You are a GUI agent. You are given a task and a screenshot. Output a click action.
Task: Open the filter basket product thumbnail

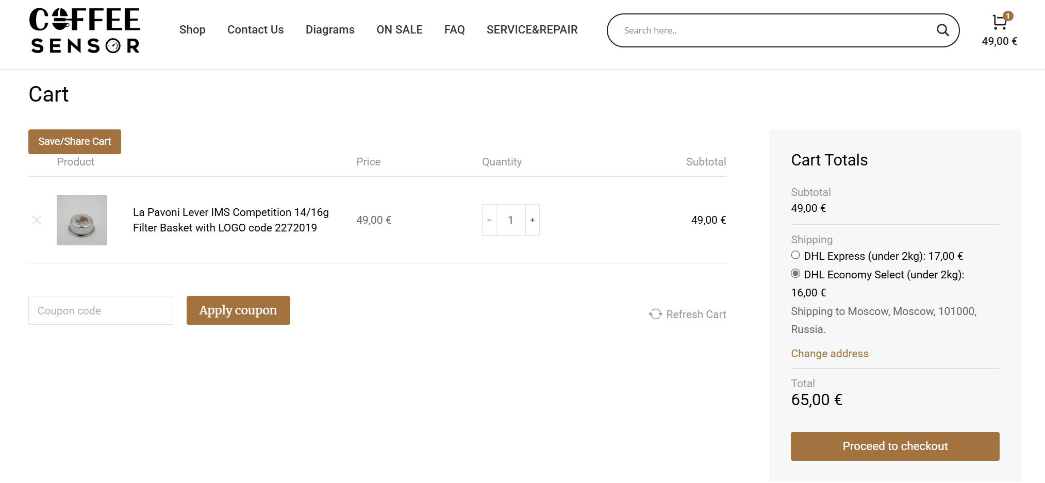coord(82,220)
